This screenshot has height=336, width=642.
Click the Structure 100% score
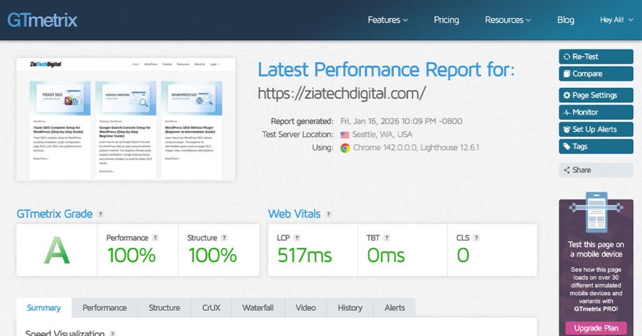(213, 255)
